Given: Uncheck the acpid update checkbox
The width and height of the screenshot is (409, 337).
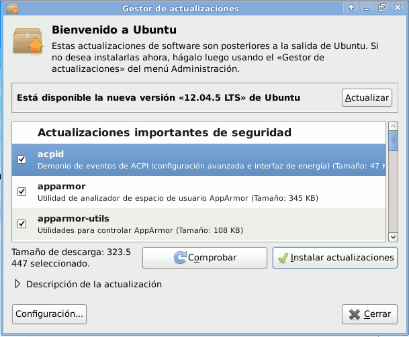Looking at the screenshot, I should click(21, 159).
